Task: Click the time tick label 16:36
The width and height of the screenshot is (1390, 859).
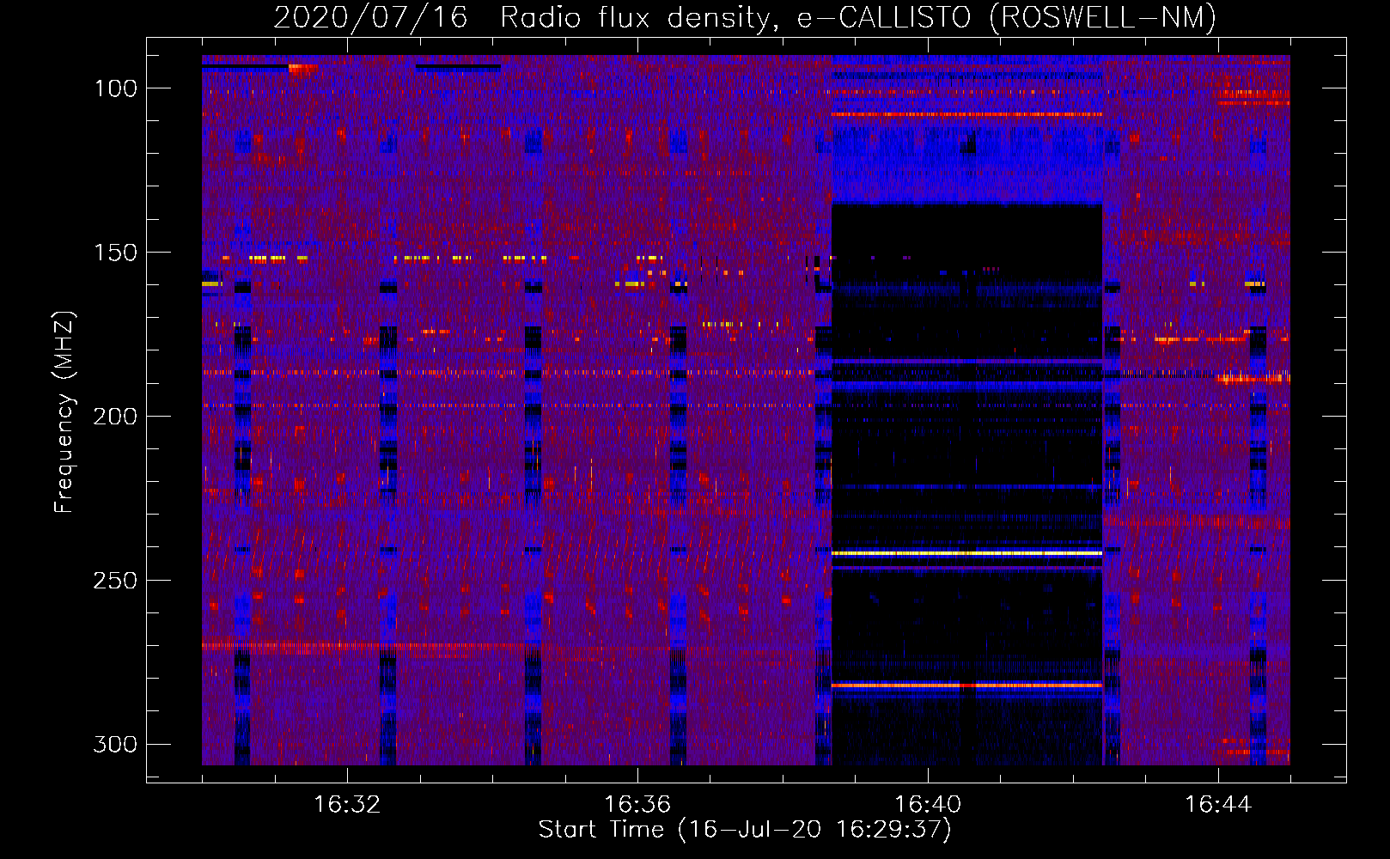Action: 637,805
